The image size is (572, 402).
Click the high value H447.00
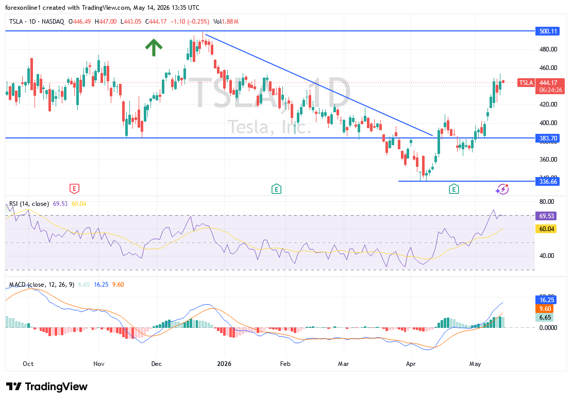pyautogui.click(x=106, y=22)
